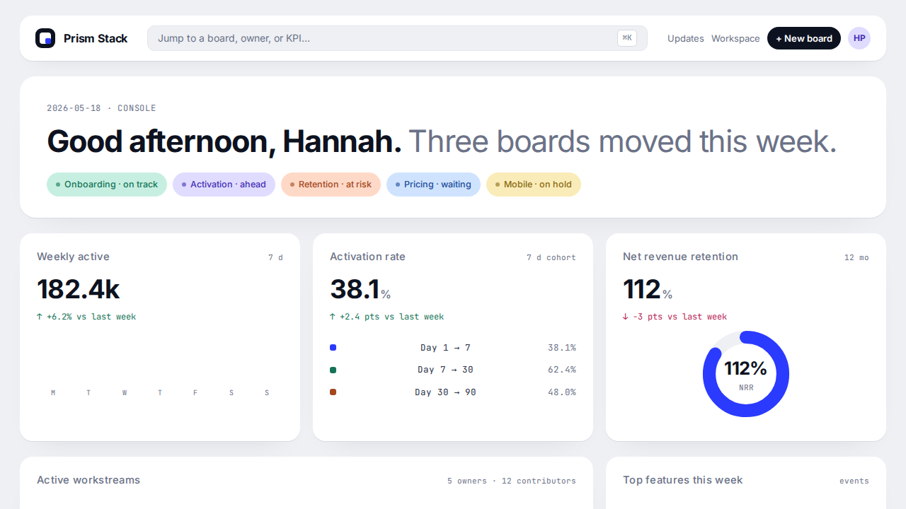Screen dimensions: 906x509
Task: Click the 'Top features this week' title
Action: [683, 480]
